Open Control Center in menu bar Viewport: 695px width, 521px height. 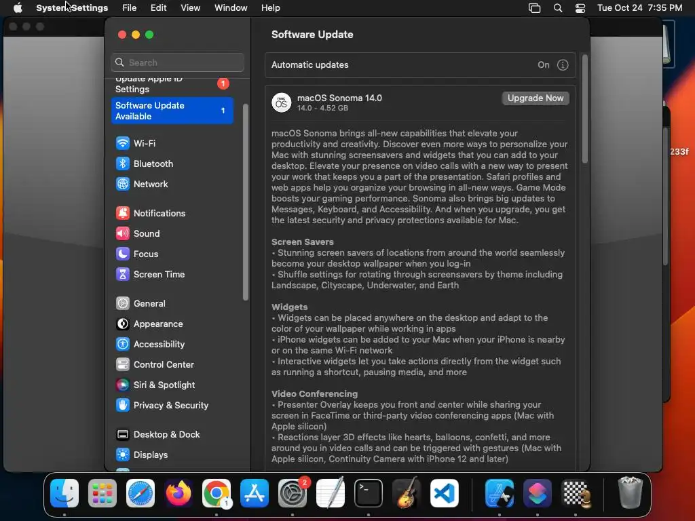click(x=580, y=8)
